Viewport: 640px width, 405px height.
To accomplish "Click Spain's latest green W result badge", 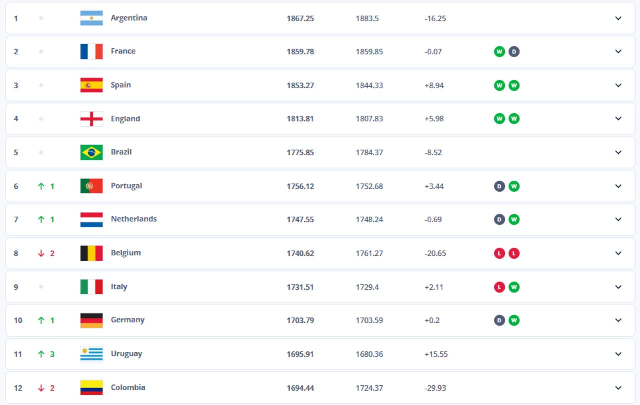I will 513,85.
